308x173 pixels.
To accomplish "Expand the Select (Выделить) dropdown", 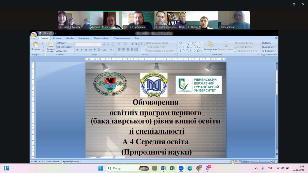I will [269, 51].
